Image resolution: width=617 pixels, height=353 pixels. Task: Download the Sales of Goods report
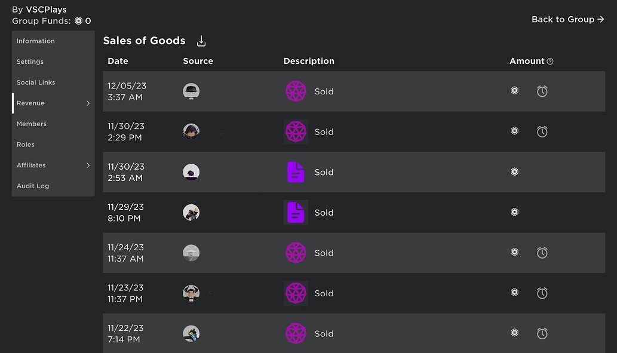pos(201,41)
